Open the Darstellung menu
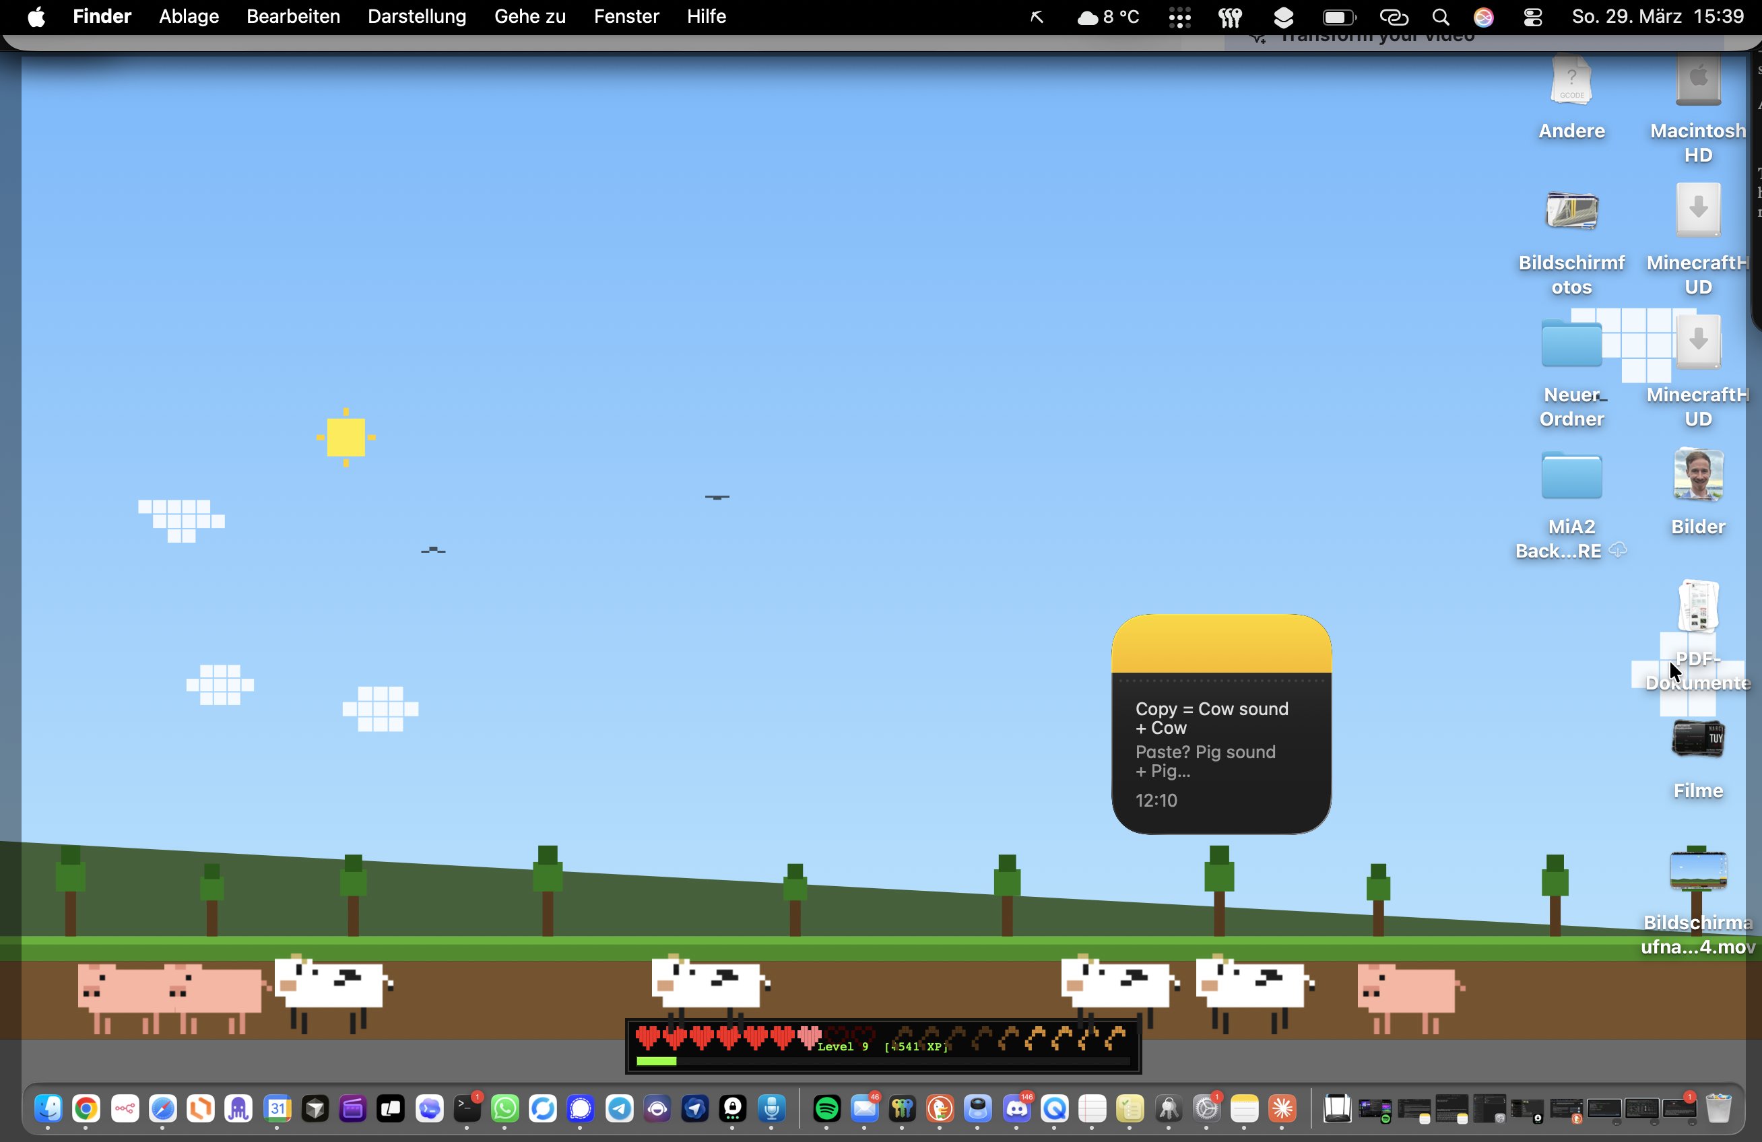Viewport: 1762px width, 1142px height. click(x=417, y=17)
